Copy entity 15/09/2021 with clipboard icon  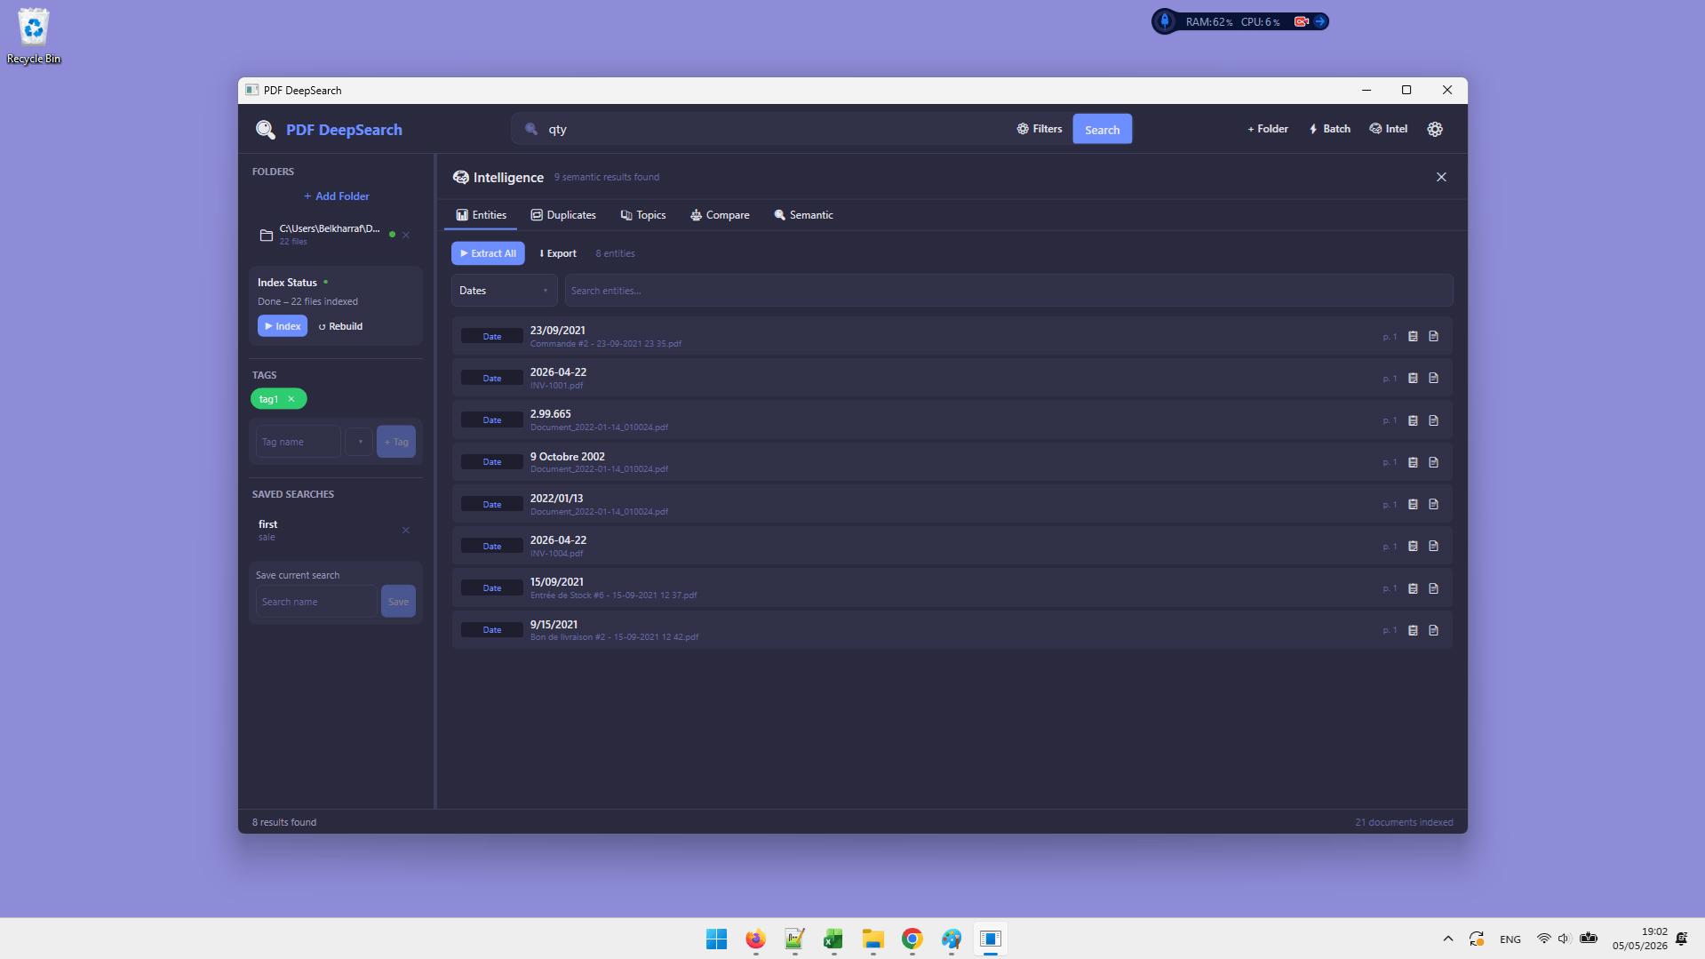(x=1413, y=588)
